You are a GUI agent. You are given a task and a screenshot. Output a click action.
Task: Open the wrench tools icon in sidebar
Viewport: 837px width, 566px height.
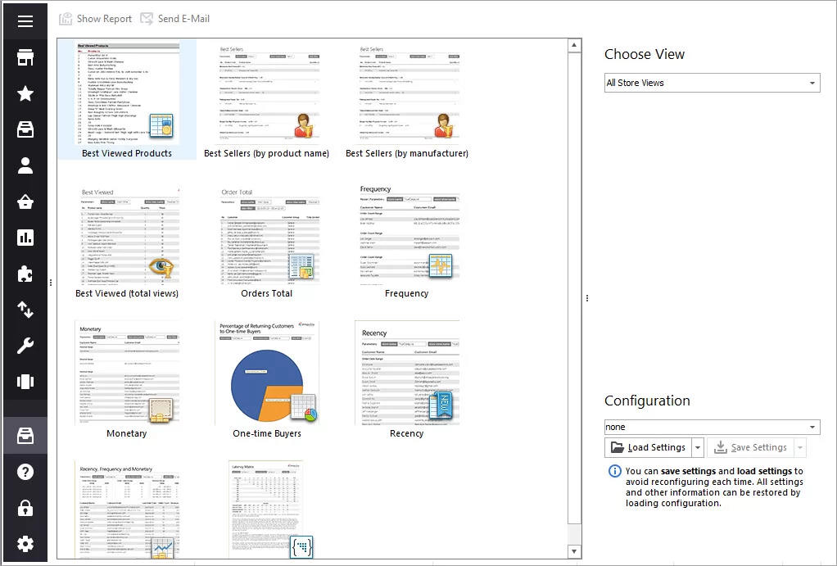25,346
